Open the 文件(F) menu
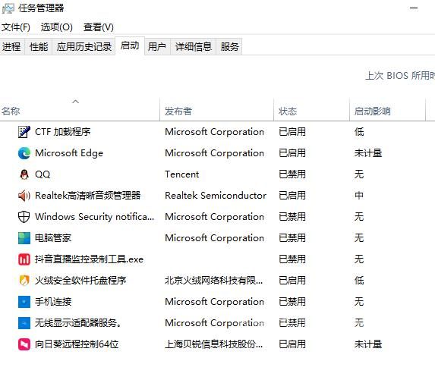 point(16,27)
